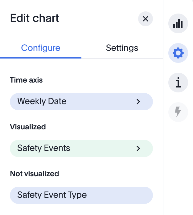
Task: Select the Safety Events measure pill
Action: 44,148
